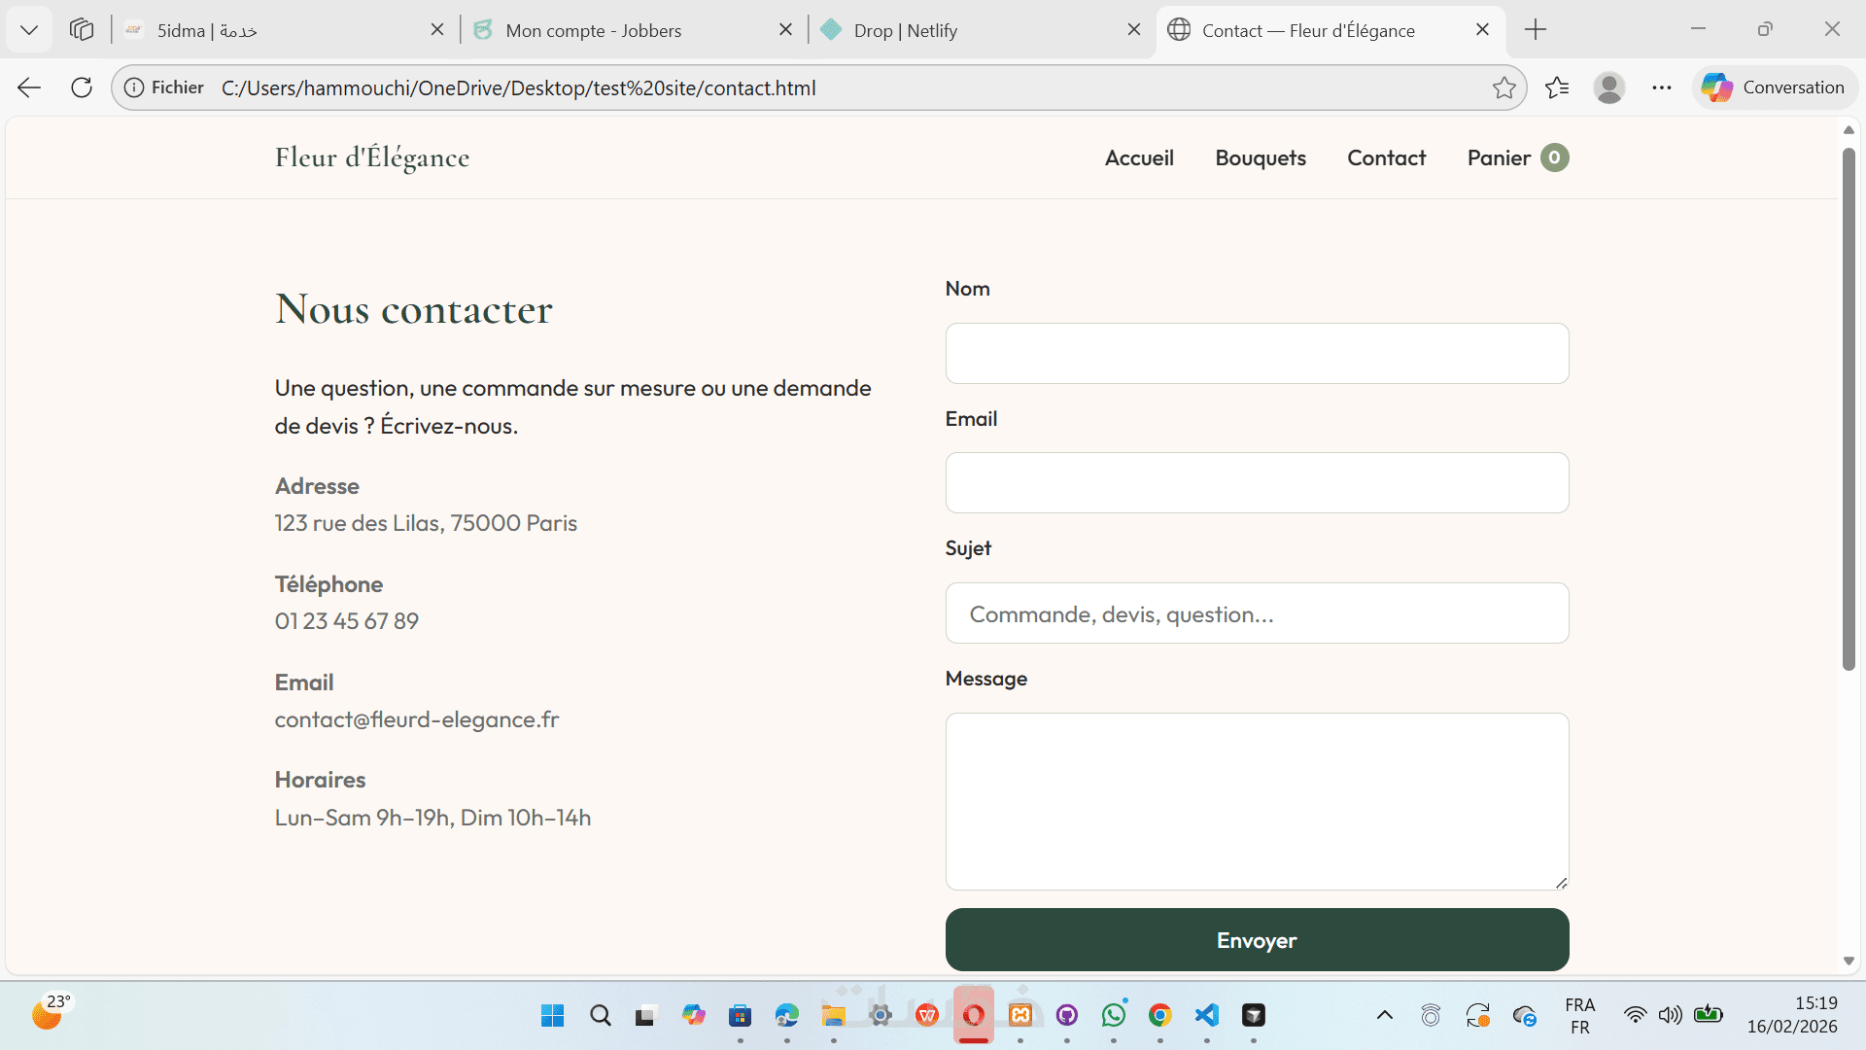
Task: Open browser settings and more menu
Action: click(x=1662, y=87)
